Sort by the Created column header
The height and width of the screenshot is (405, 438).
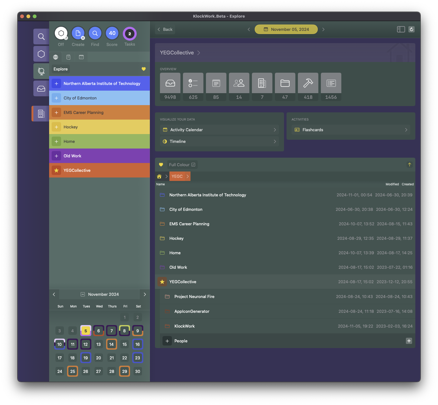pyautogui.click(x=407, y=184)
